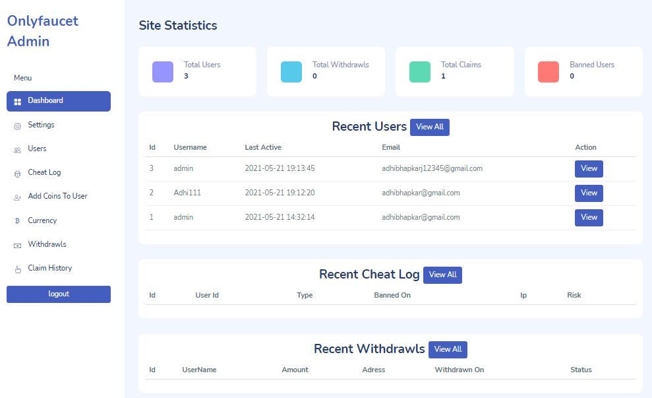
Task: View details for user Adhi111
Action: click(x=589, y=193)
